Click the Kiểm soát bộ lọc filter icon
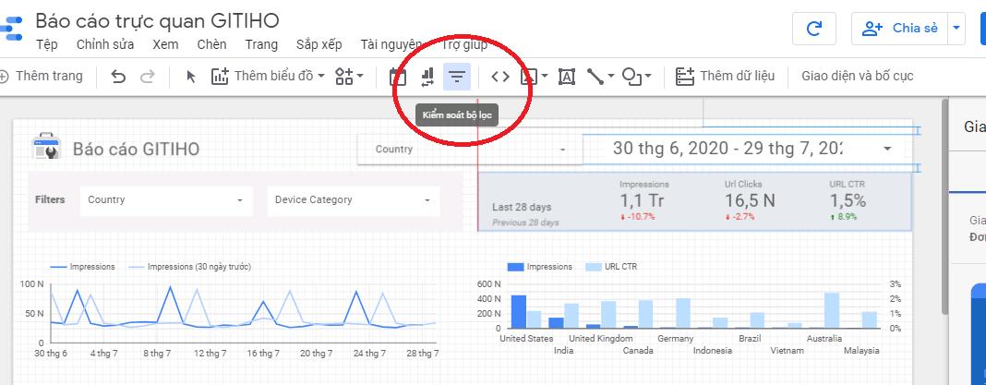This screenshot has width=986, height=385. [456, 77]
